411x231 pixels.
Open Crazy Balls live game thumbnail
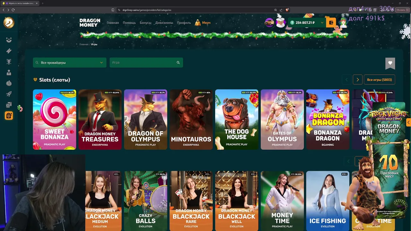click(x=145, y=201)
